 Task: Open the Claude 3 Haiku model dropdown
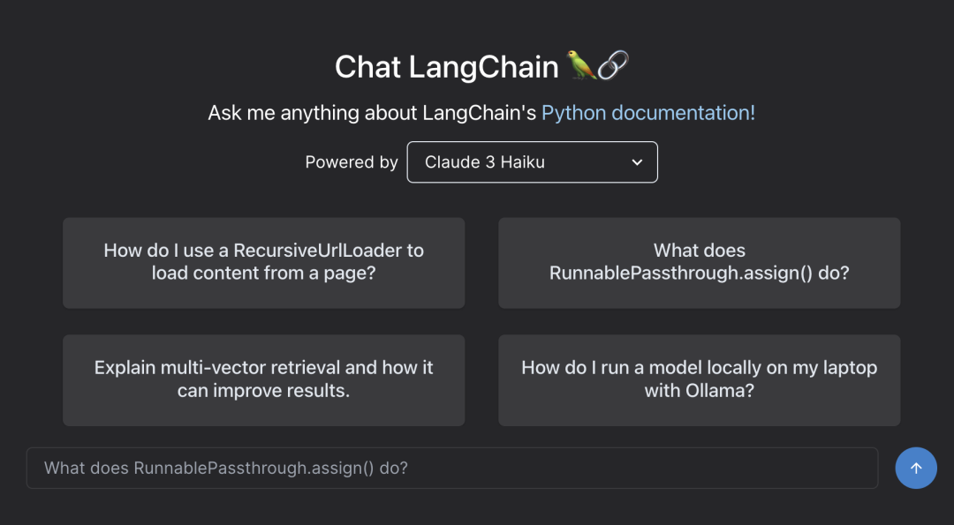532,162
